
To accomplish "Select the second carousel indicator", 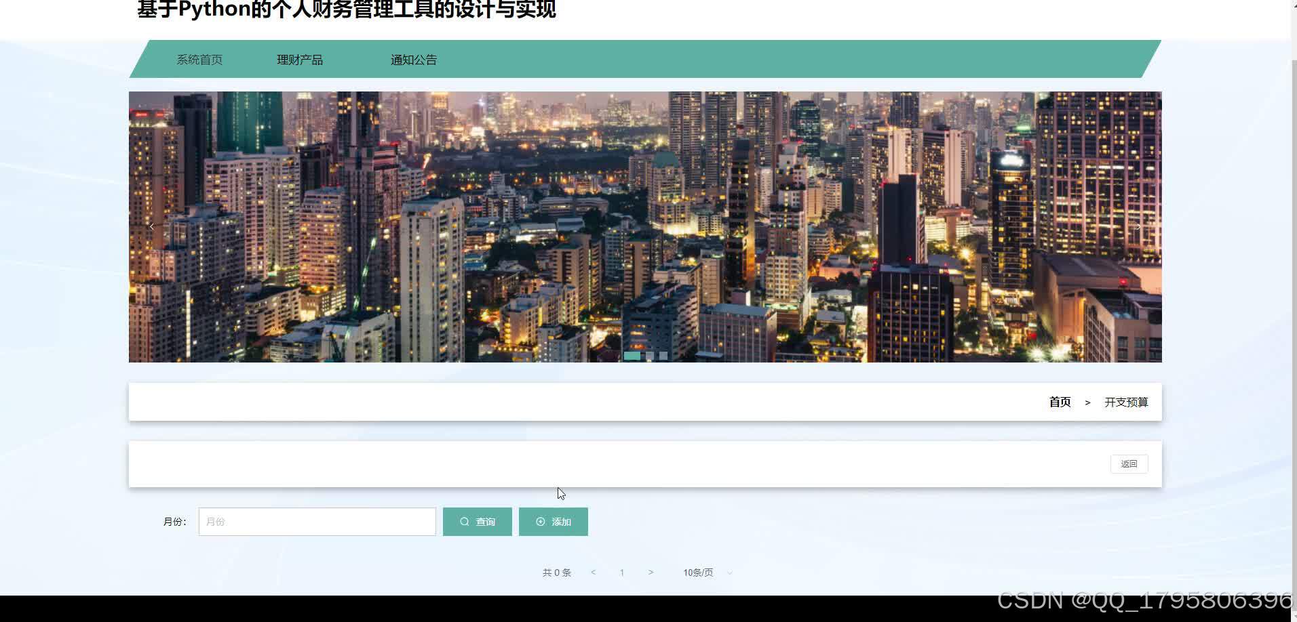I will [x=650, y=356].
